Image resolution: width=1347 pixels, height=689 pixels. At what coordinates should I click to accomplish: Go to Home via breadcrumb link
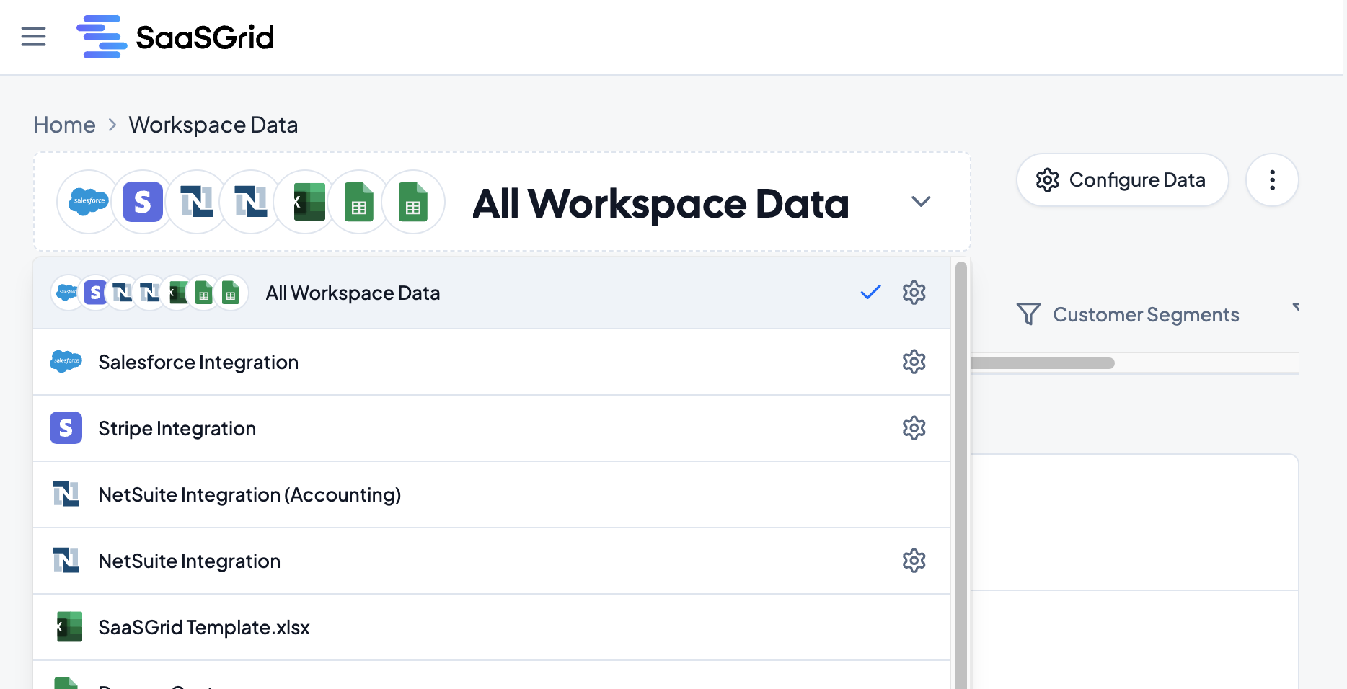[x=64, y=125]
